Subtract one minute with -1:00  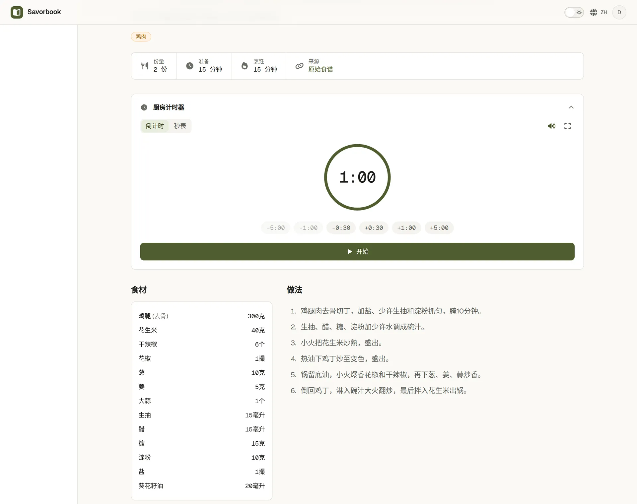tap(308, 228)
